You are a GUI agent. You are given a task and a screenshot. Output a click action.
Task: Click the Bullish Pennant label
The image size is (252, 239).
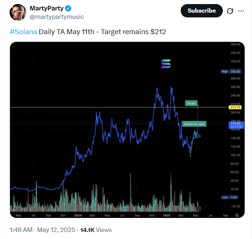pos(194,124)
